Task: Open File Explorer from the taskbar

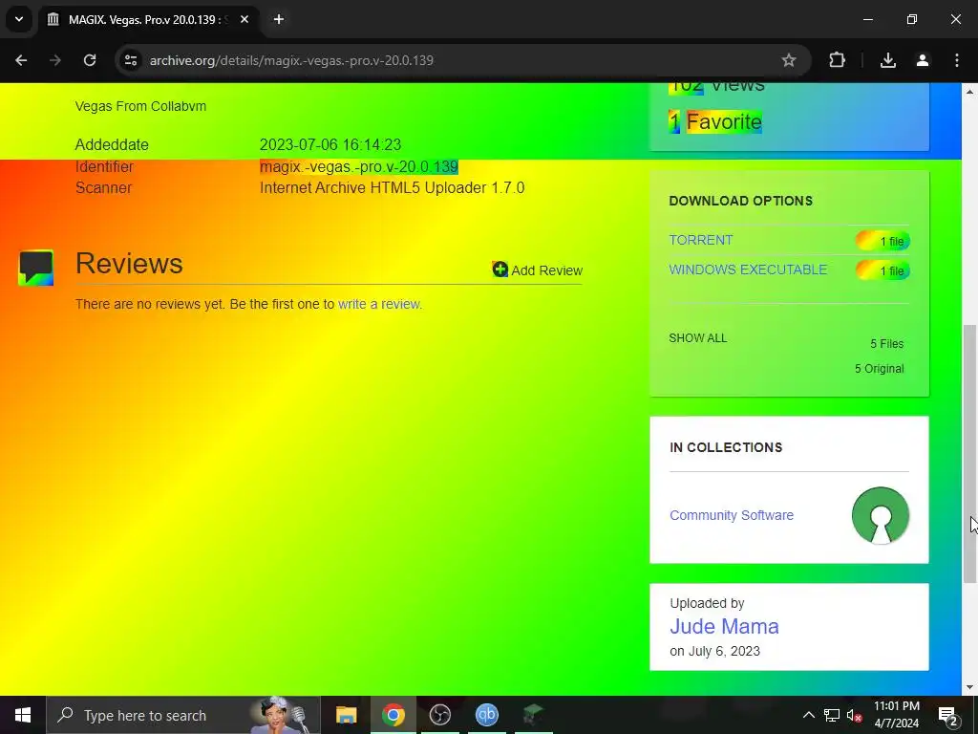Action: pos(346,715)
